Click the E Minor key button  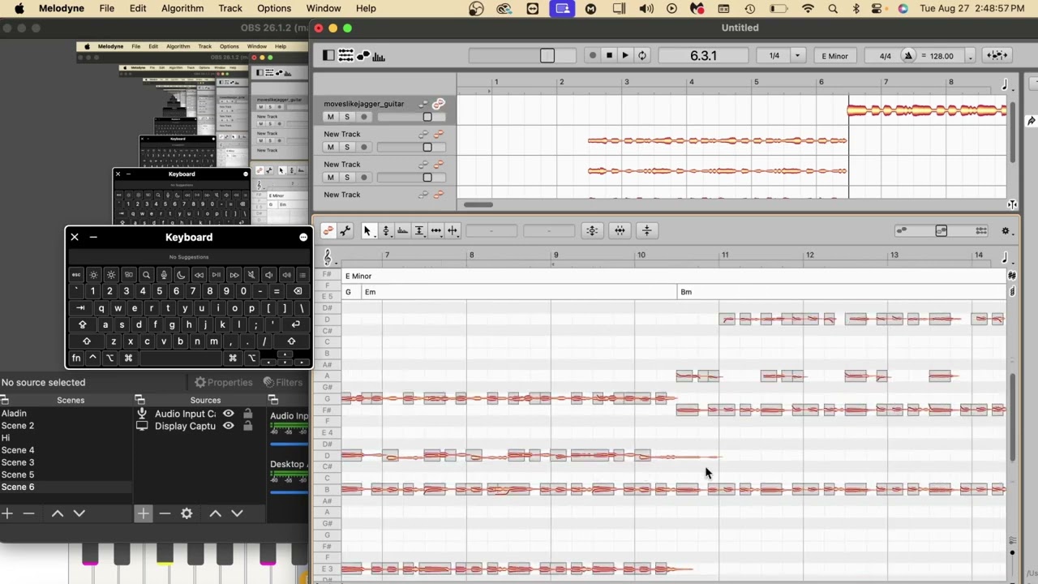click(834, 56)
